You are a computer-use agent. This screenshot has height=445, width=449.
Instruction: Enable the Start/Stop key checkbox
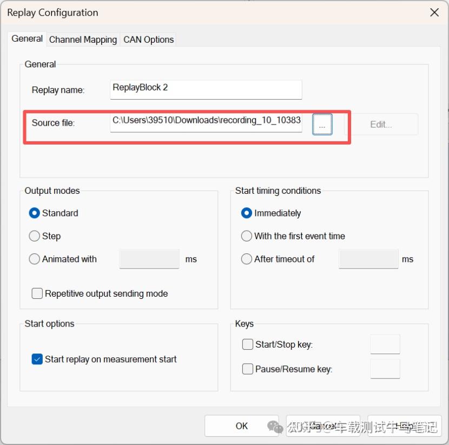(x=278, y=344)
